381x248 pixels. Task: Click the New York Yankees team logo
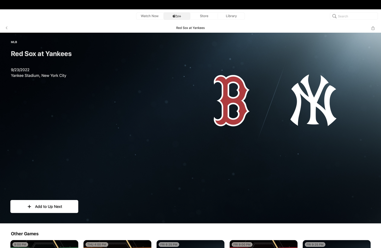point(313,100)
